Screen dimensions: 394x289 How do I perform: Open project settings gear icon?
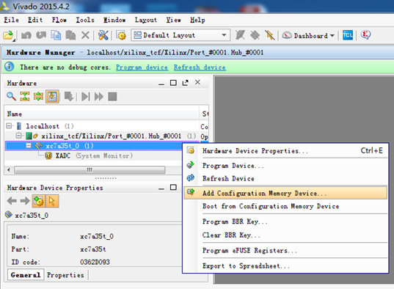[122, 35]
